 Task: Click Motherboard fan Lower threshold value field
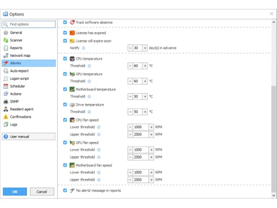click(x=141, y=173)
